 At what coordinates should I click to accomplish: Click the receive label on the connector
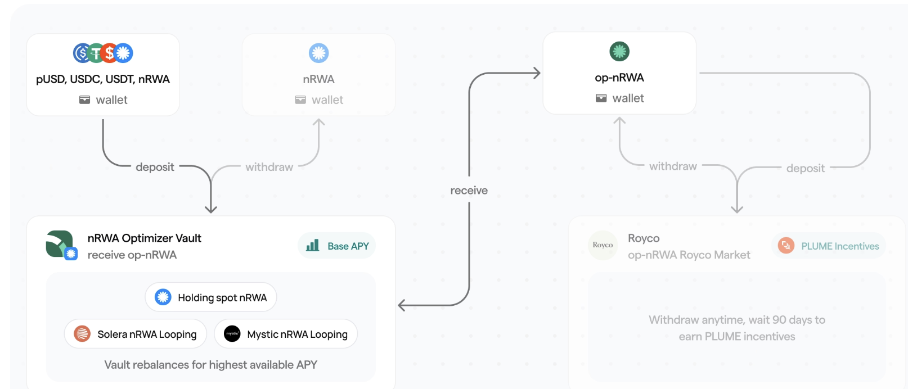click(x=469, y=191)
